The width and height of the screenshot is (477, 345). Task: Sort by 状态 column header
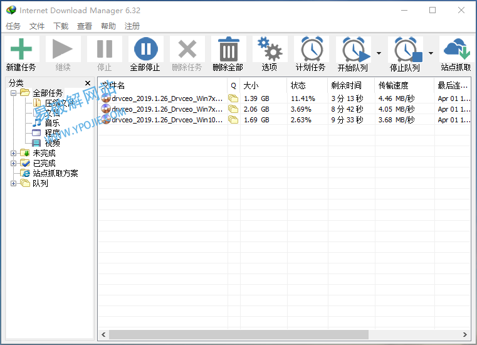[307, 85]
